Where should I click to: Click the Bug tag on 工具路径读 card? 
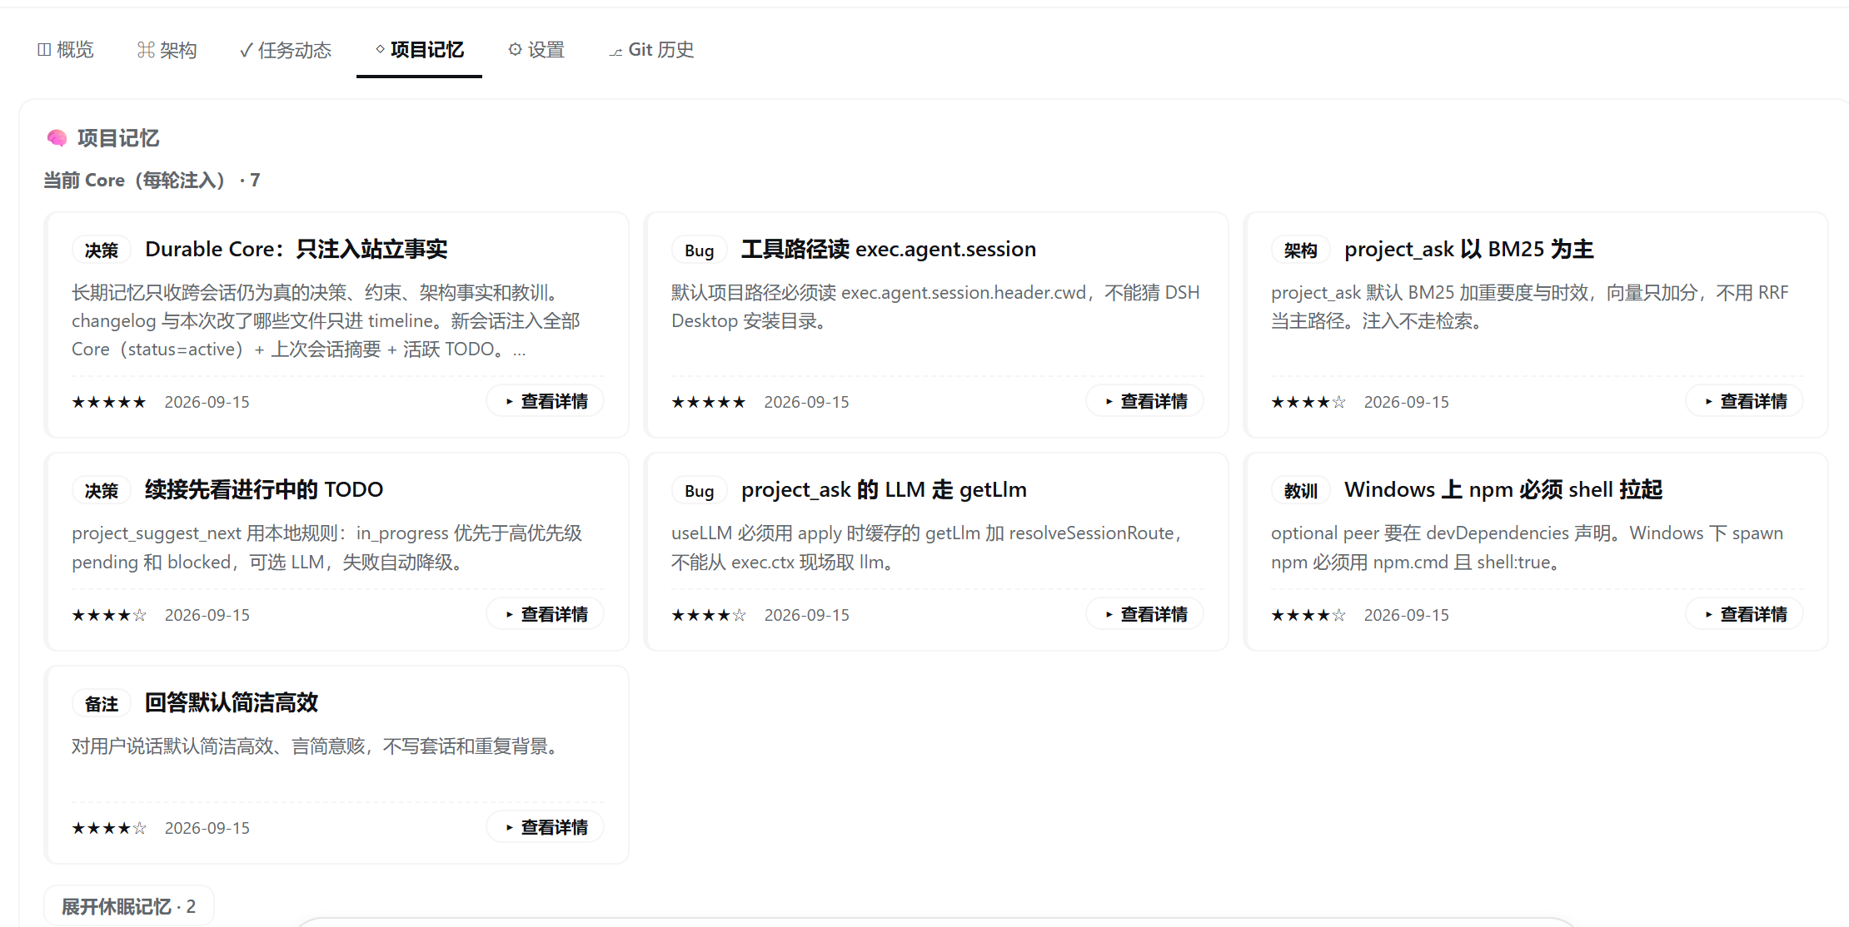(700, 250)
